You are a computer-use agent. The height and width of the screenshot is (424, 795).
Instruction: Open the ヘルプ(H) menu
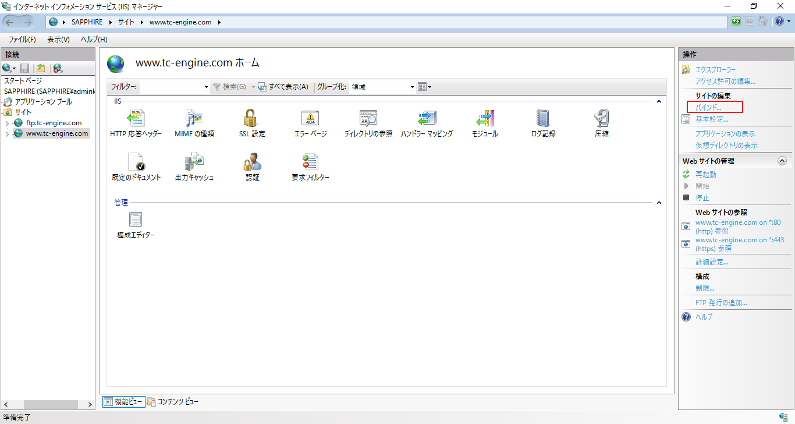point(94,40)
